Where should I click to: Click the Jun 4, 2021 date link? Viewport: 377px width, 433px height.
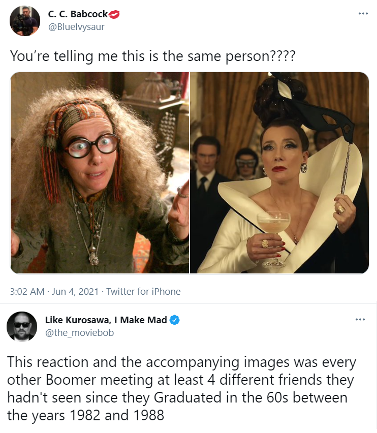[x=75, y=291]
